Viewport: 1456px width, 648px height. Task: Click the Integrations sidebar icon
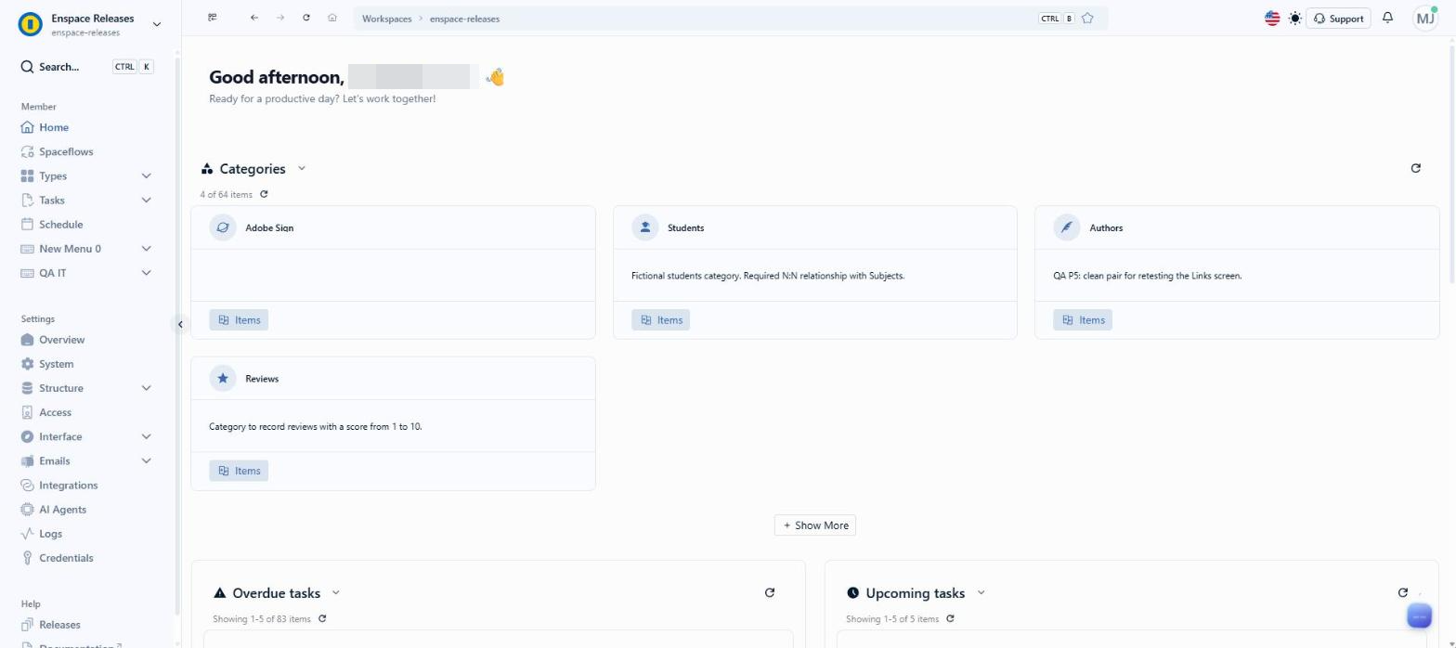pos(28,485)
